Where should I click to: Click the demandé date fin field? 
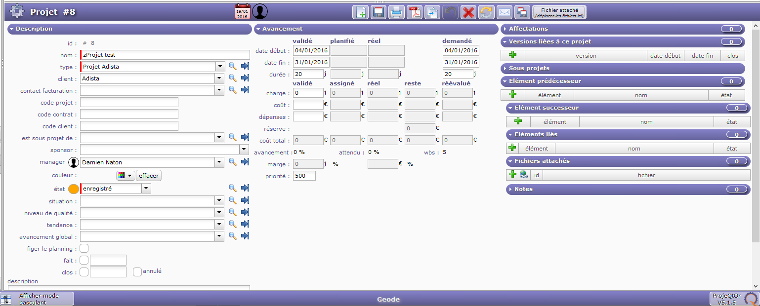pyautogui.click(x=461, y=62)
